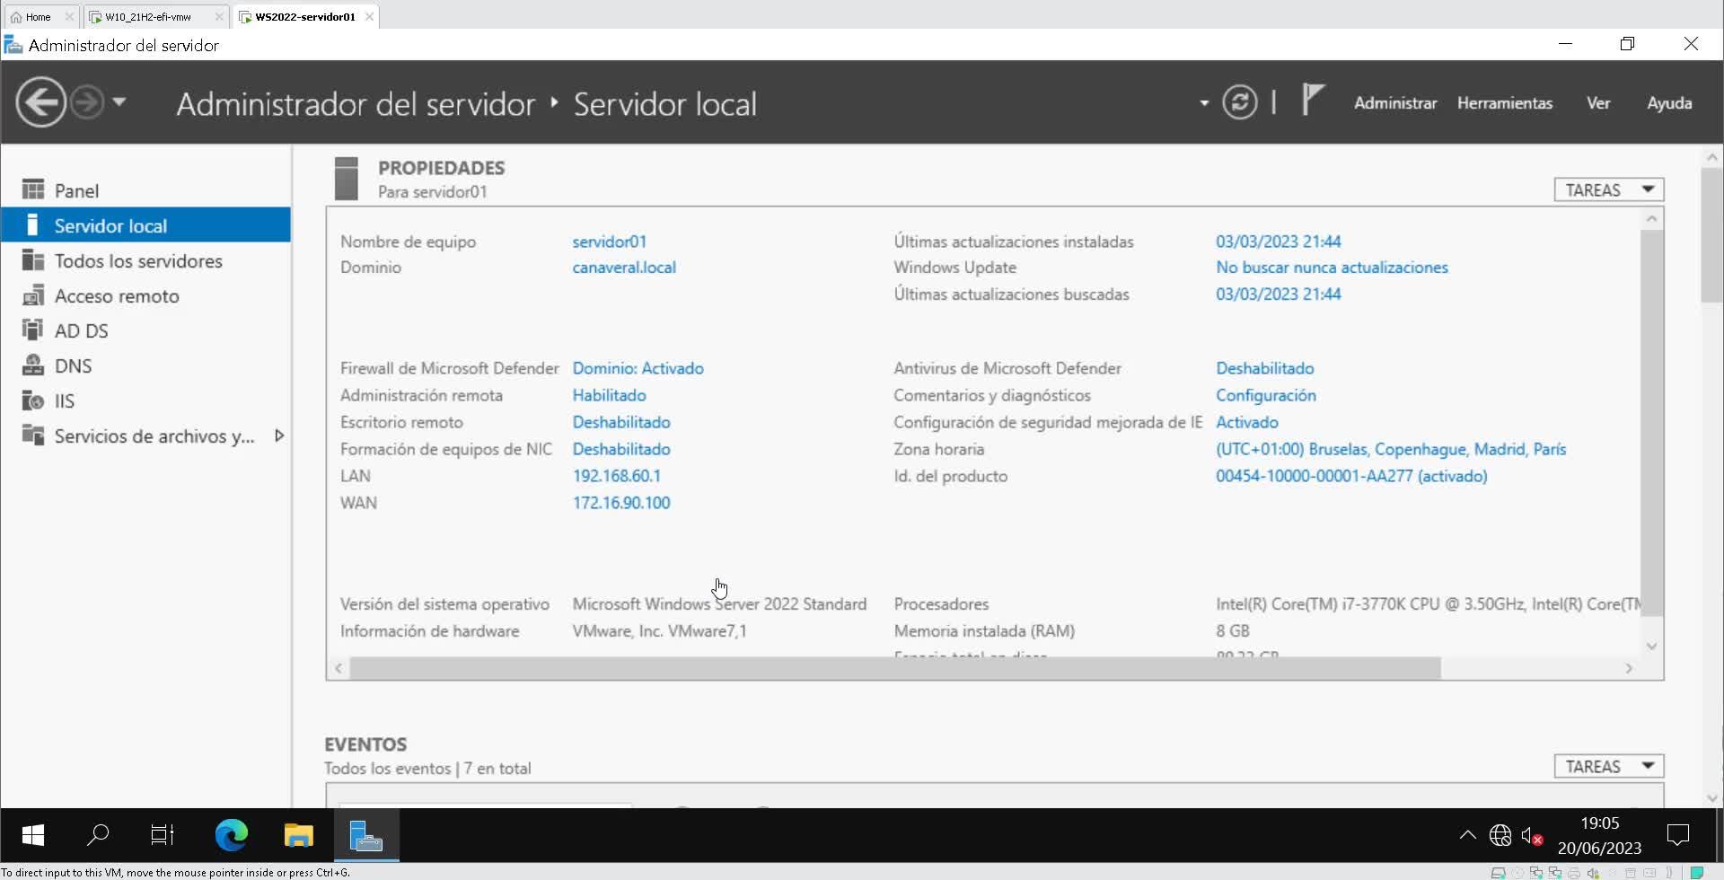Open the network globe tray icon

coord(1500,836)
